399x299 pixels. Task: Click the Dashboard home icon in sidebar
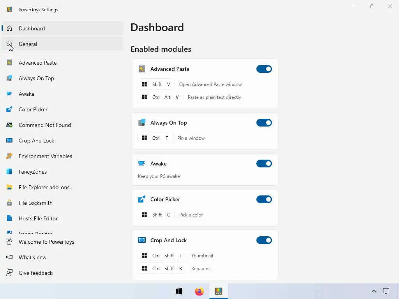[9, 28]
